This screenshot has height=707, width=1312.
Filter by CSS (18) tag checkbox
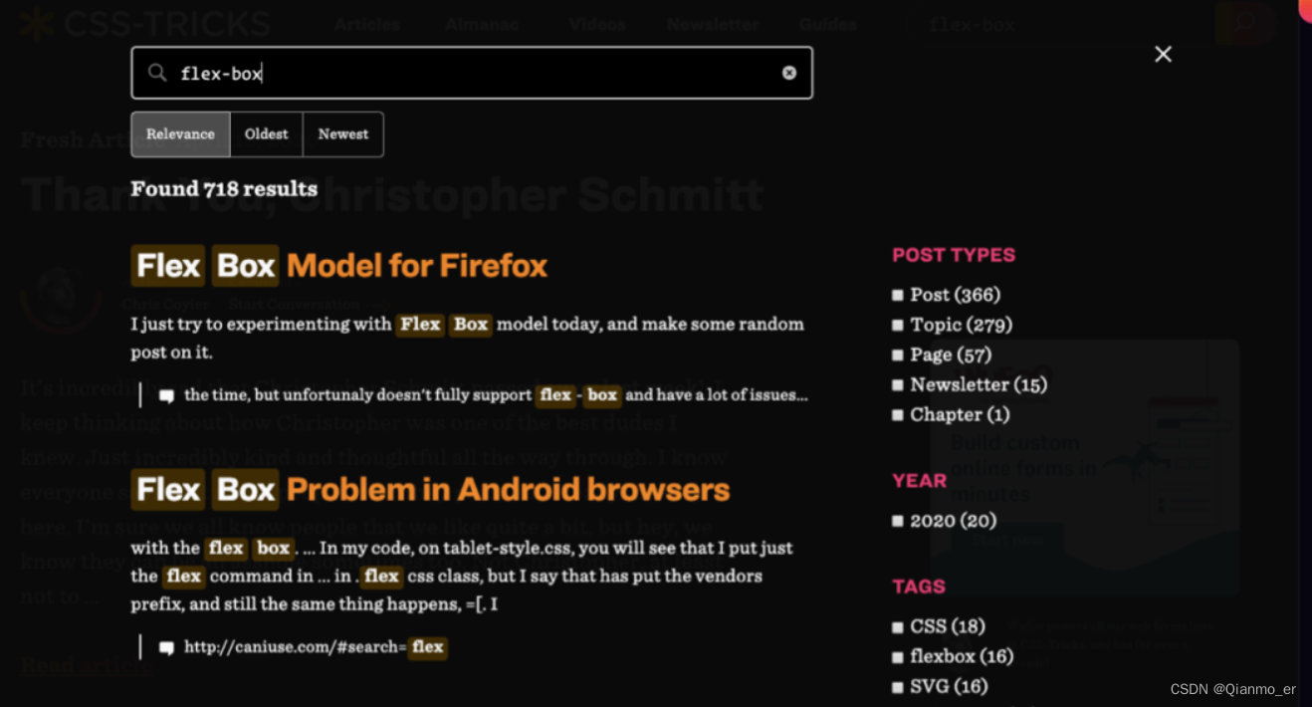click(898, 627)
